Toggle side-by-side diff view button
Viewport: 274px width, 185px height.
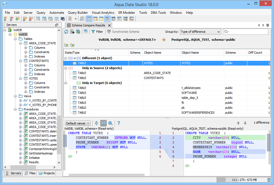tap(103, 123)
